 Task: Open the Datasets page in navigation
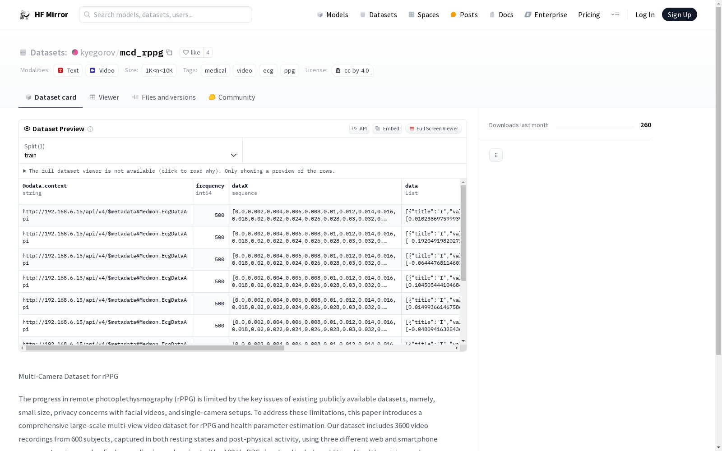378,14
